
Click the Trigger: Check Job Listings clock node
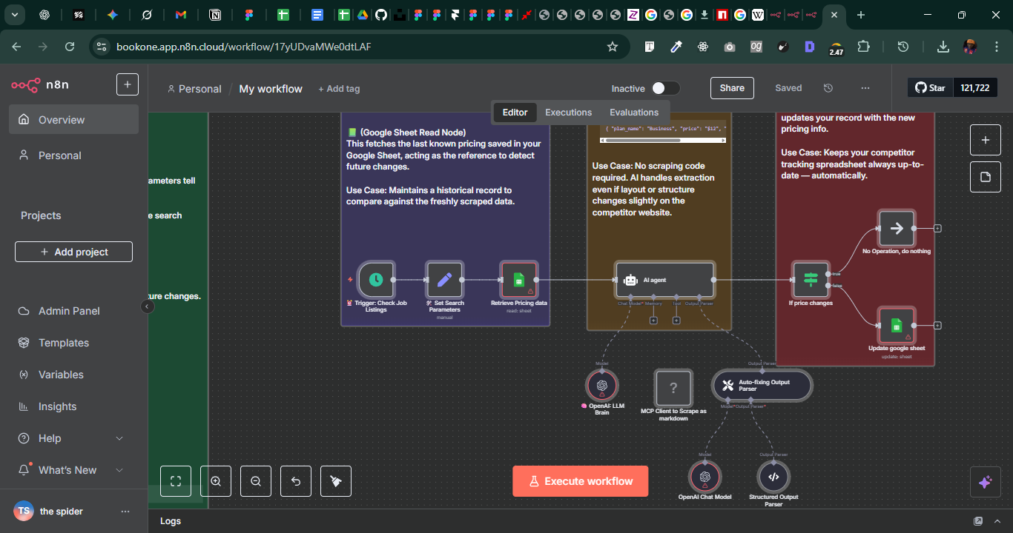coord(376,280)
